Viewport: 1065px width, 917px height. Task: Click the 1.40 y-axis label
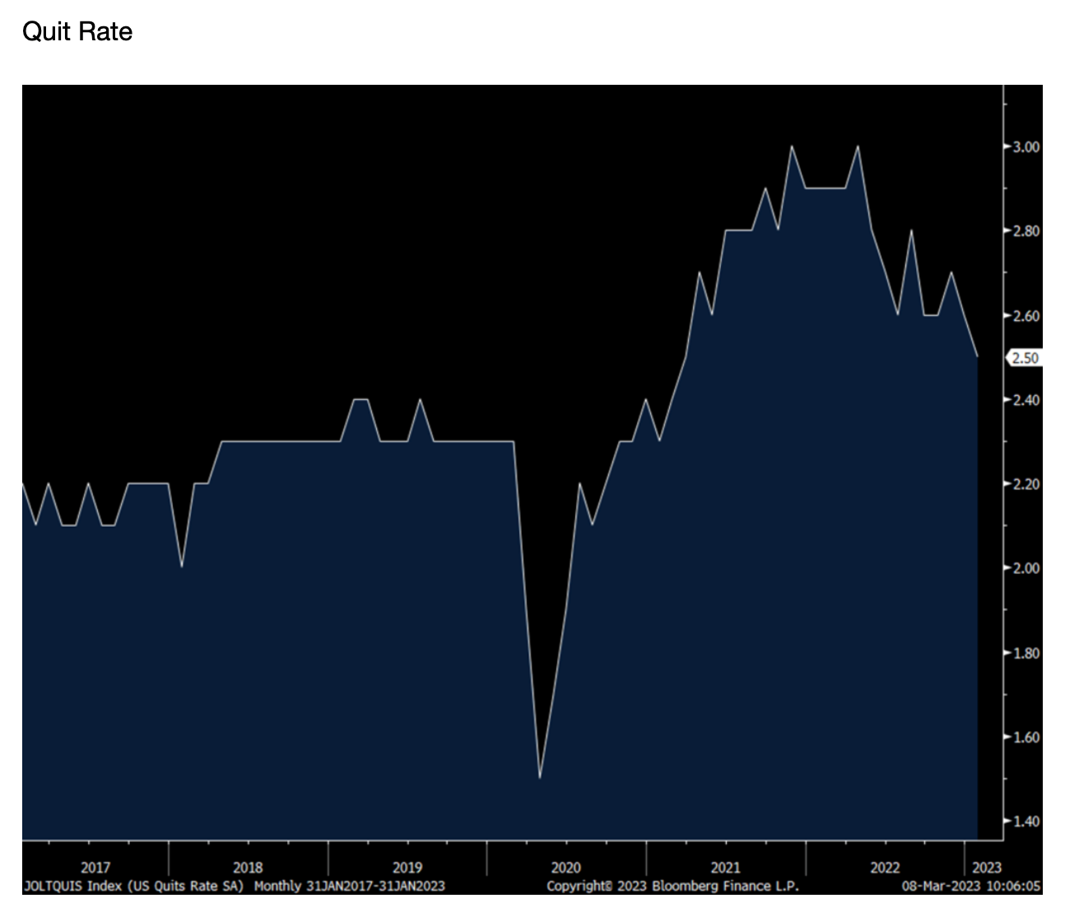tap(1026, 821)
